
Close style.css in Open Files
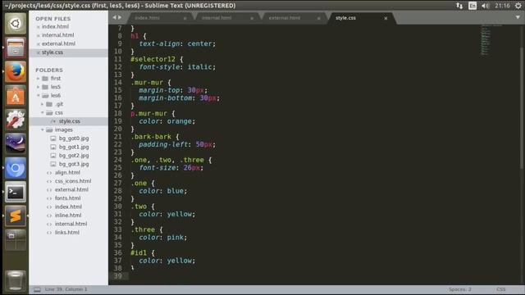pos(39,52)
